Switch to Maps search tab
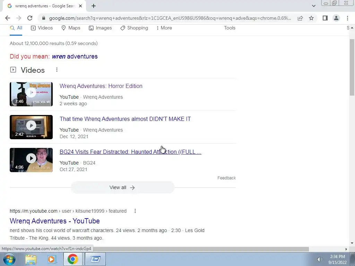 tap(71, 28)
